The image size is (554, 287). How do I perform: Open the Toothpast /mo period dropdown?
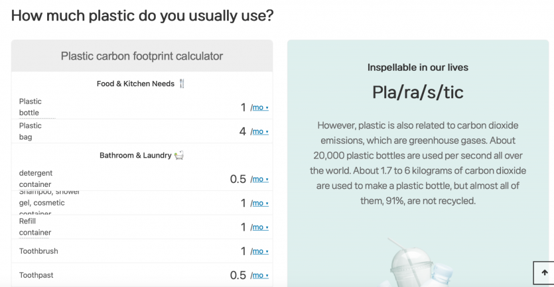259,275
